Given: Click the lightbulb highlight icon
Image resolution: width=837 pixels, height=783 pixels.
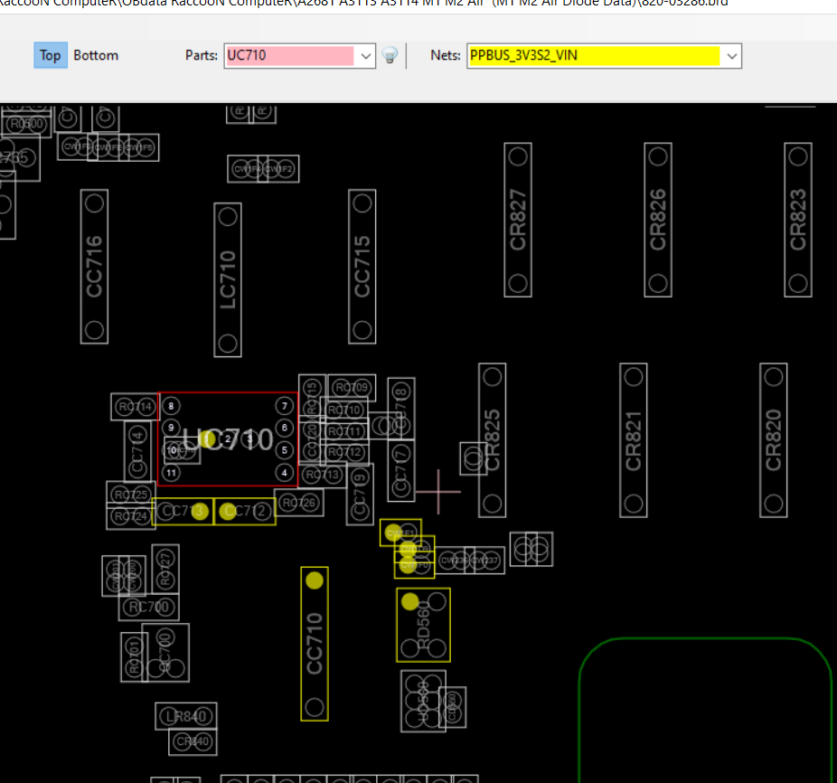Looking at the screenshot, I should 390,55.
